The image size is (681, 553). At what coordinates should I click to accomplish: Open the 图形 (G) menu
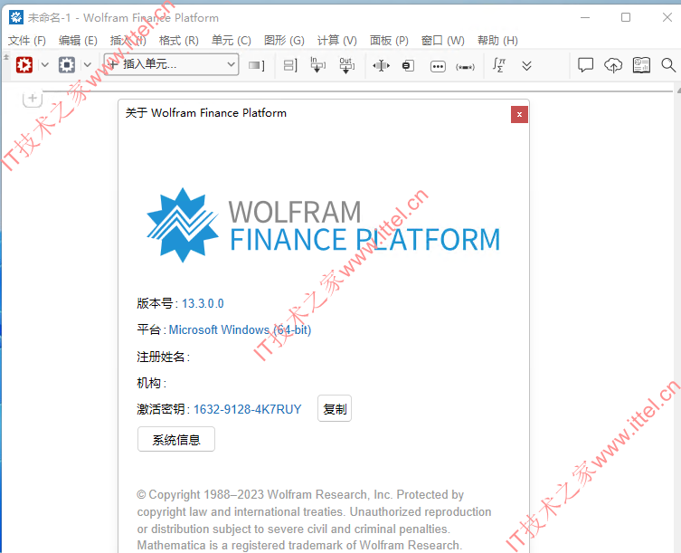coord(285,41)
